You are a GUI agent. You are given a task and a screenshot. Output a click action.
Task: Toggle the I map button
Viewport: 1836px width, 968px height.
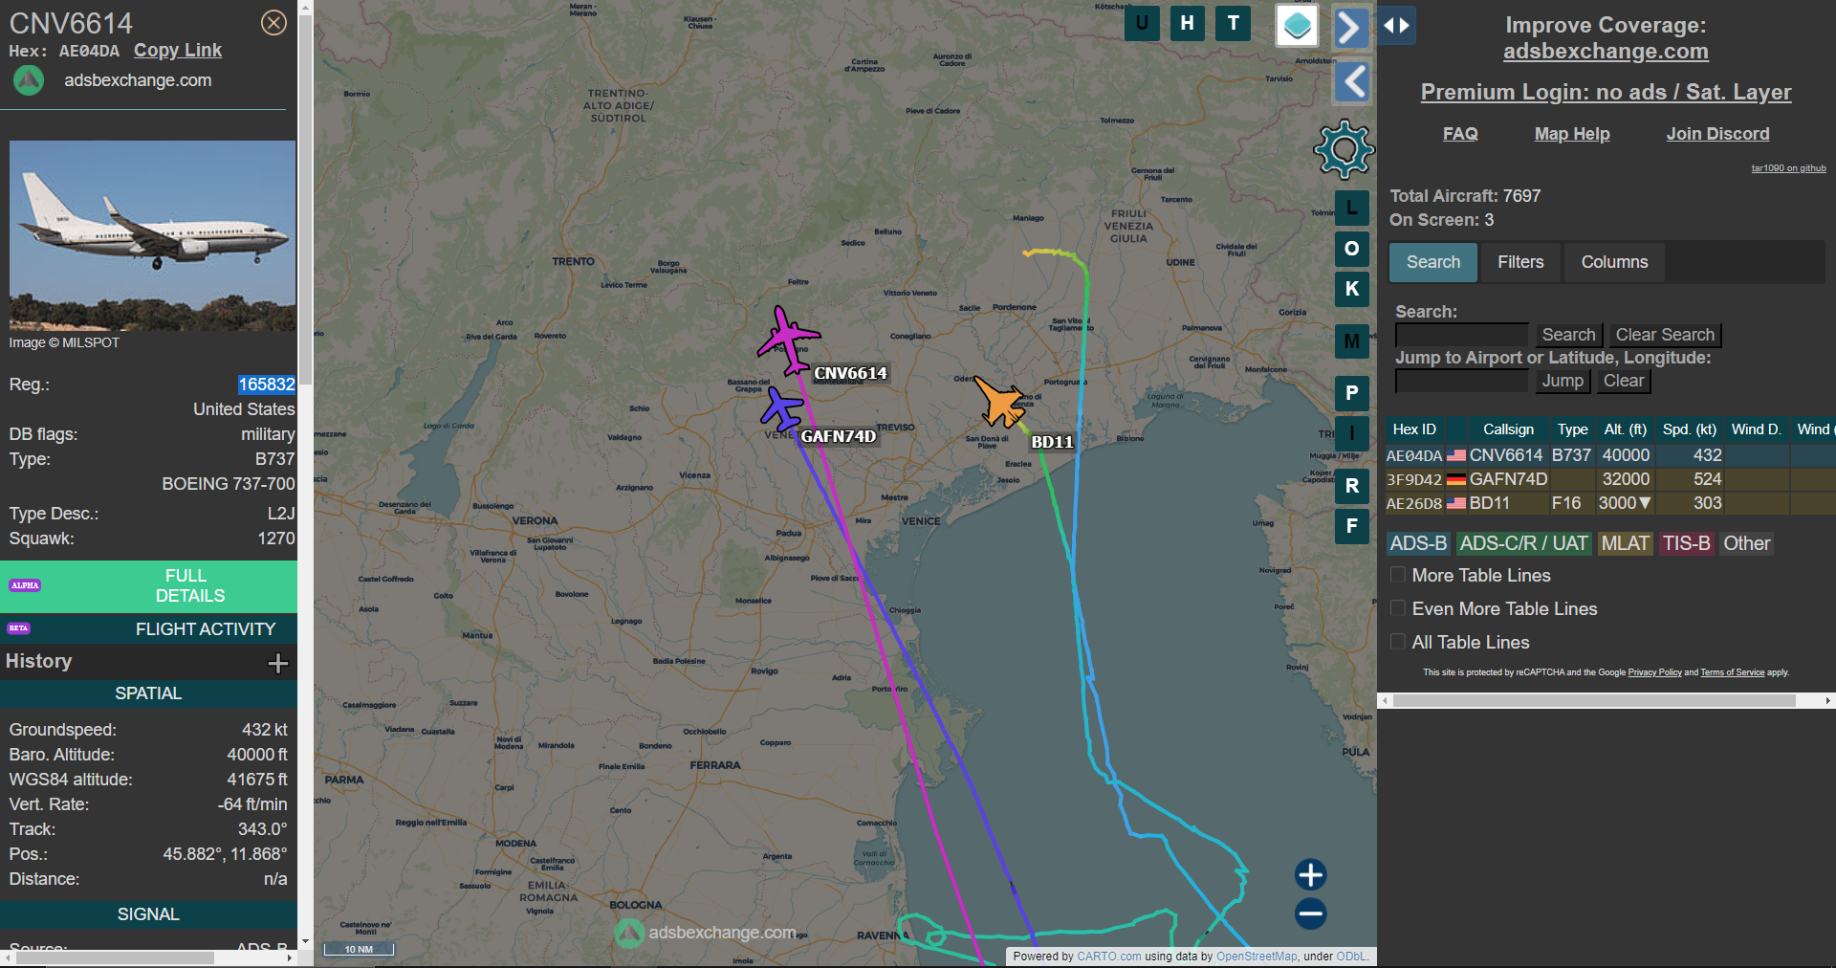coord(1351,433)
